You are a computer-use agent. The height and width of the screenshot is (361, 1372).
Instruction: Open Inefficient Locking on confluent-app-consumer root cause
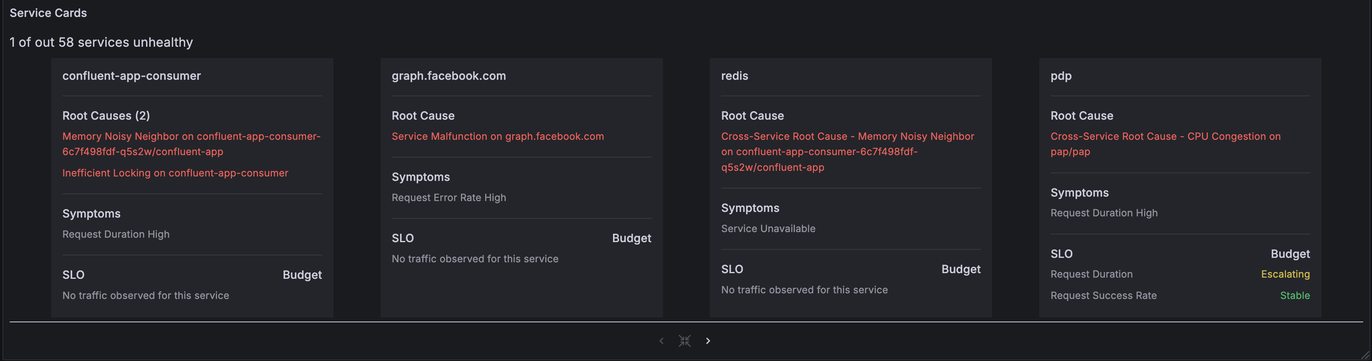175,173
